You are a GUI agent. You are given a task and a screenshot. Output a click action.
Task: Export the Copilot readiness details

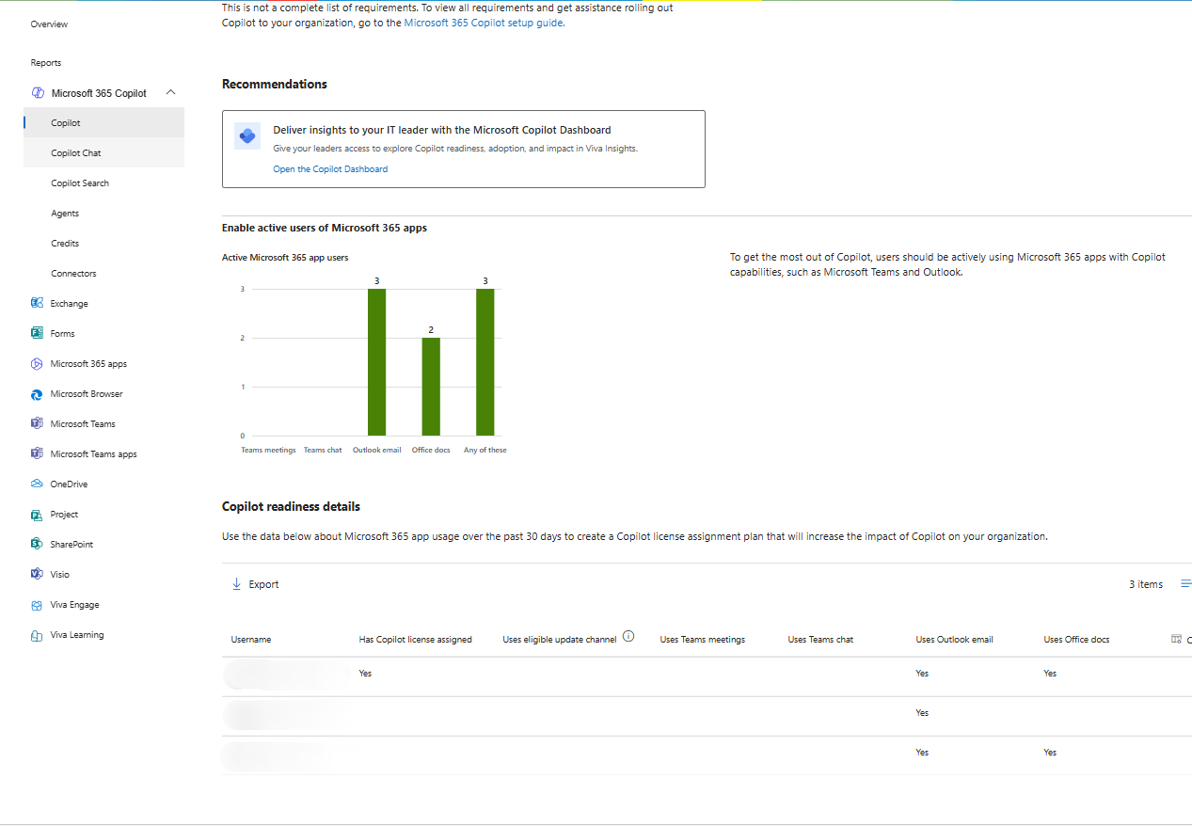(255, 584)
